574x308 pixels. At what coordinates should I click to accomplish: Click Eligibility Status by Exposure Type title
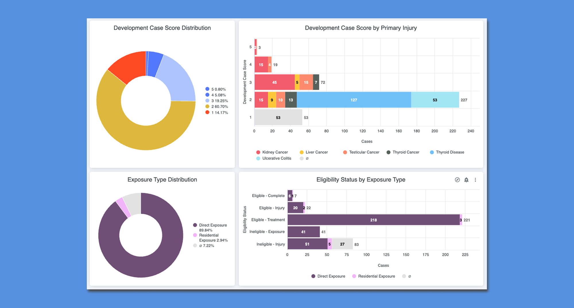[x=361, y=180]
